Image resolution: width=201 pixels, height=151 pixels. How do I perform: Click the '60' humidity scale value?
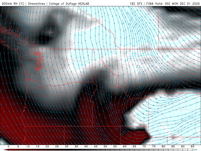point(125,146)
